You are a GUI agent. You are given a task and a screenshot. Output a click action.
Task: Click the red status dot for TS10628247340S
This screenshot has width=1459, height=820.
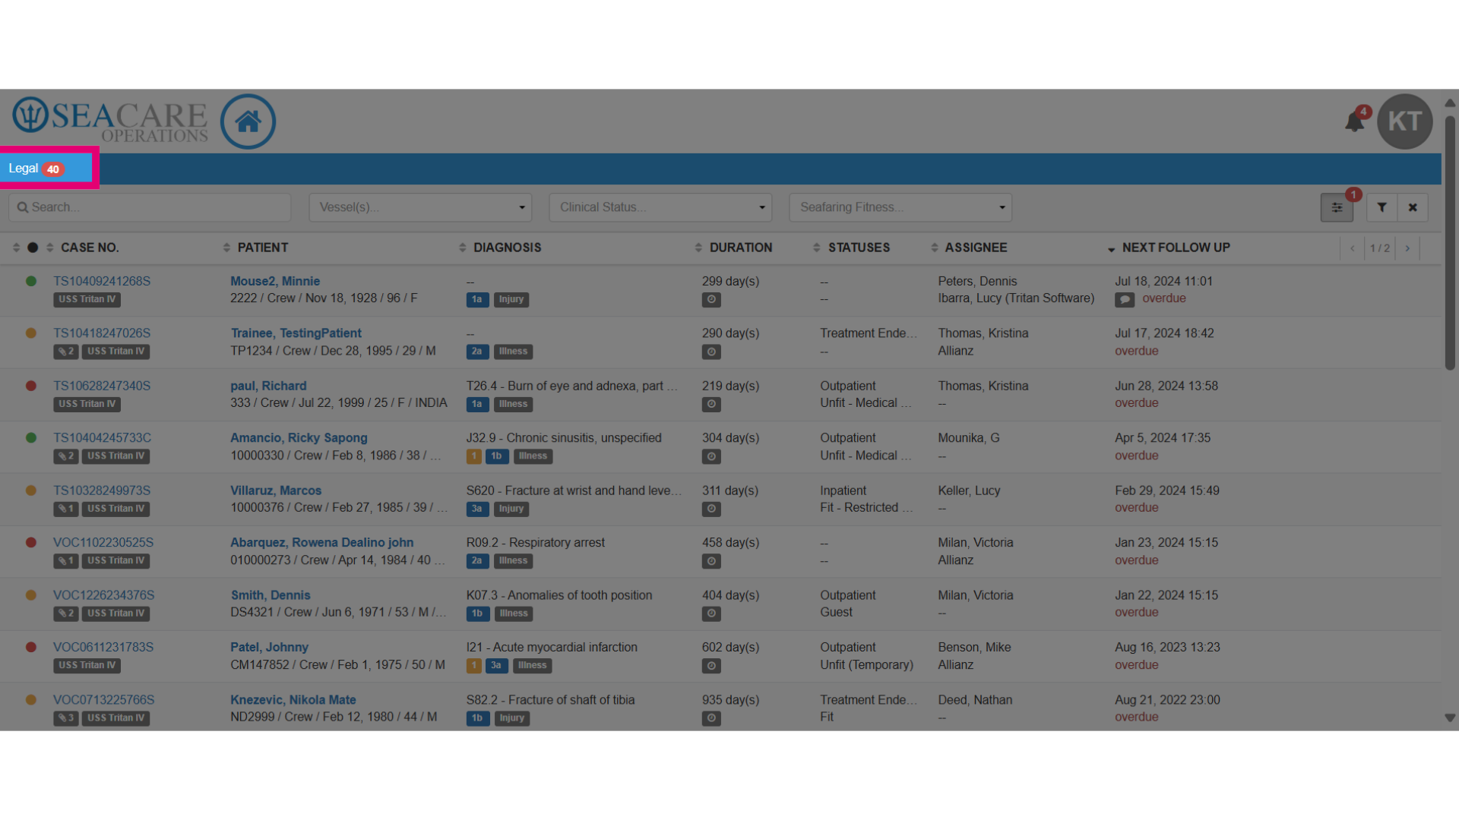pyautogui.click(x=31, y=386)
